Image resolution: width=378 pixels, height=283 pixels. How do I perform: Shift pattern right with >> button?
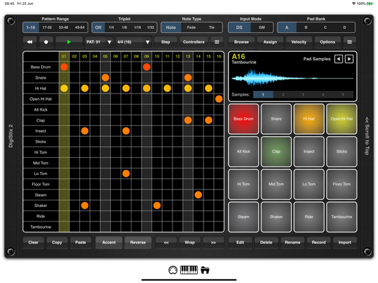click(214, 243)
